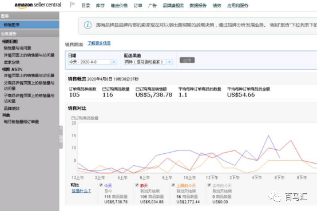Screen dimensions: 317x211
Task: Open the 订单 orders menu
Action: [x=138, y=6]
